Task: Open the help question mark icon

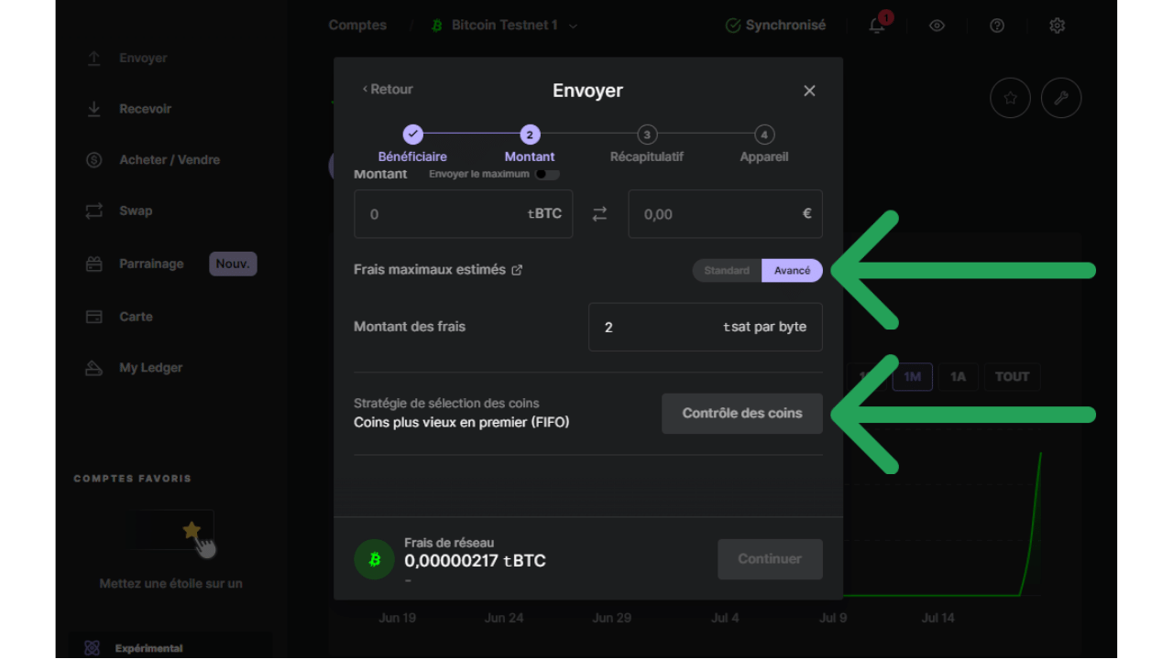Action: tap(997, 26)
